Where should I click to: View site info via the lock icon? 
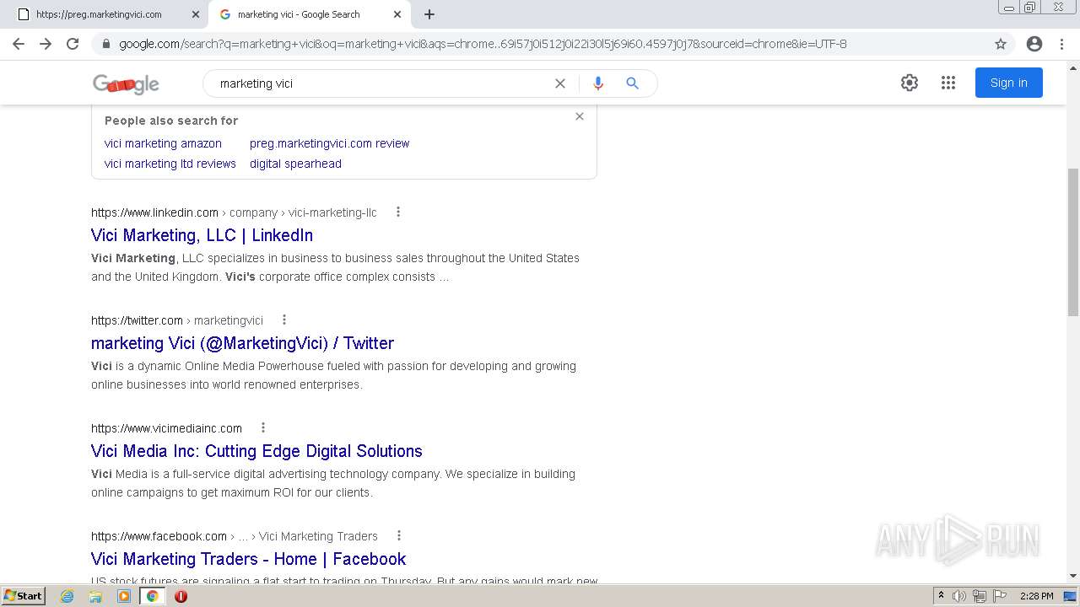(106, 44)
